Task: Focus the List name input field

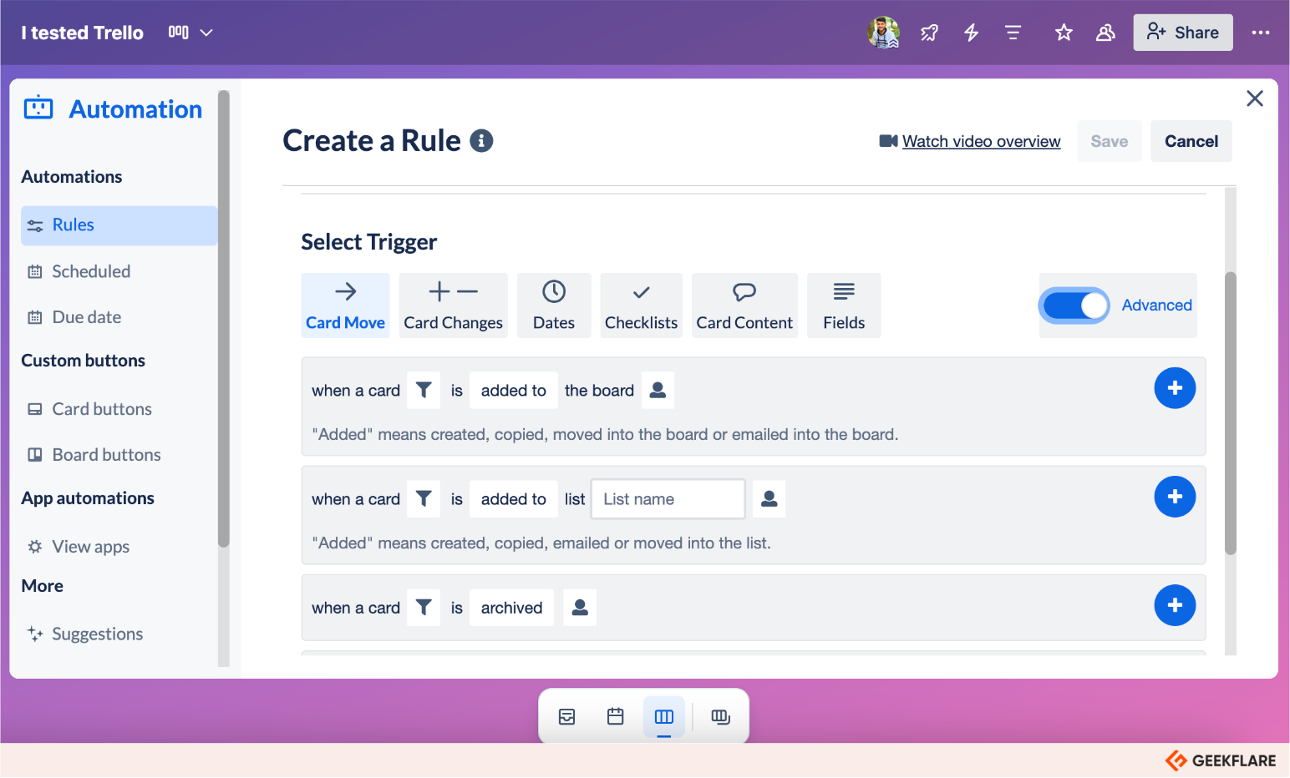Action: click(x=668, y=499)
